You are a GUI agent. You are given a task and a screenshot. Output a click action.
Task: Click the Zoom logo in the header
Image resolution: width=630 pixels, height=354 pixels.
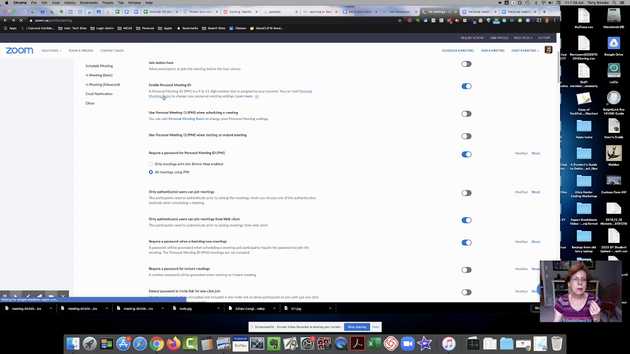[19, 50]
